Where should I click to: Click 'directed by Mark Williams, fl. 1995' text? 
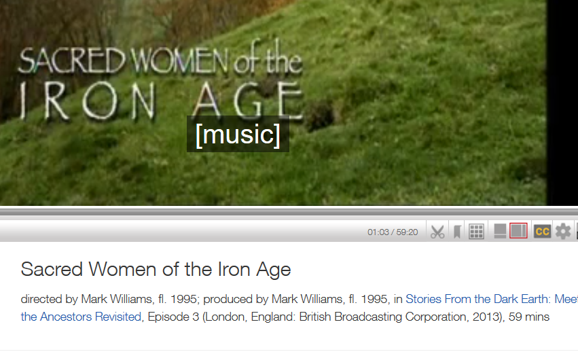(109, 299)
